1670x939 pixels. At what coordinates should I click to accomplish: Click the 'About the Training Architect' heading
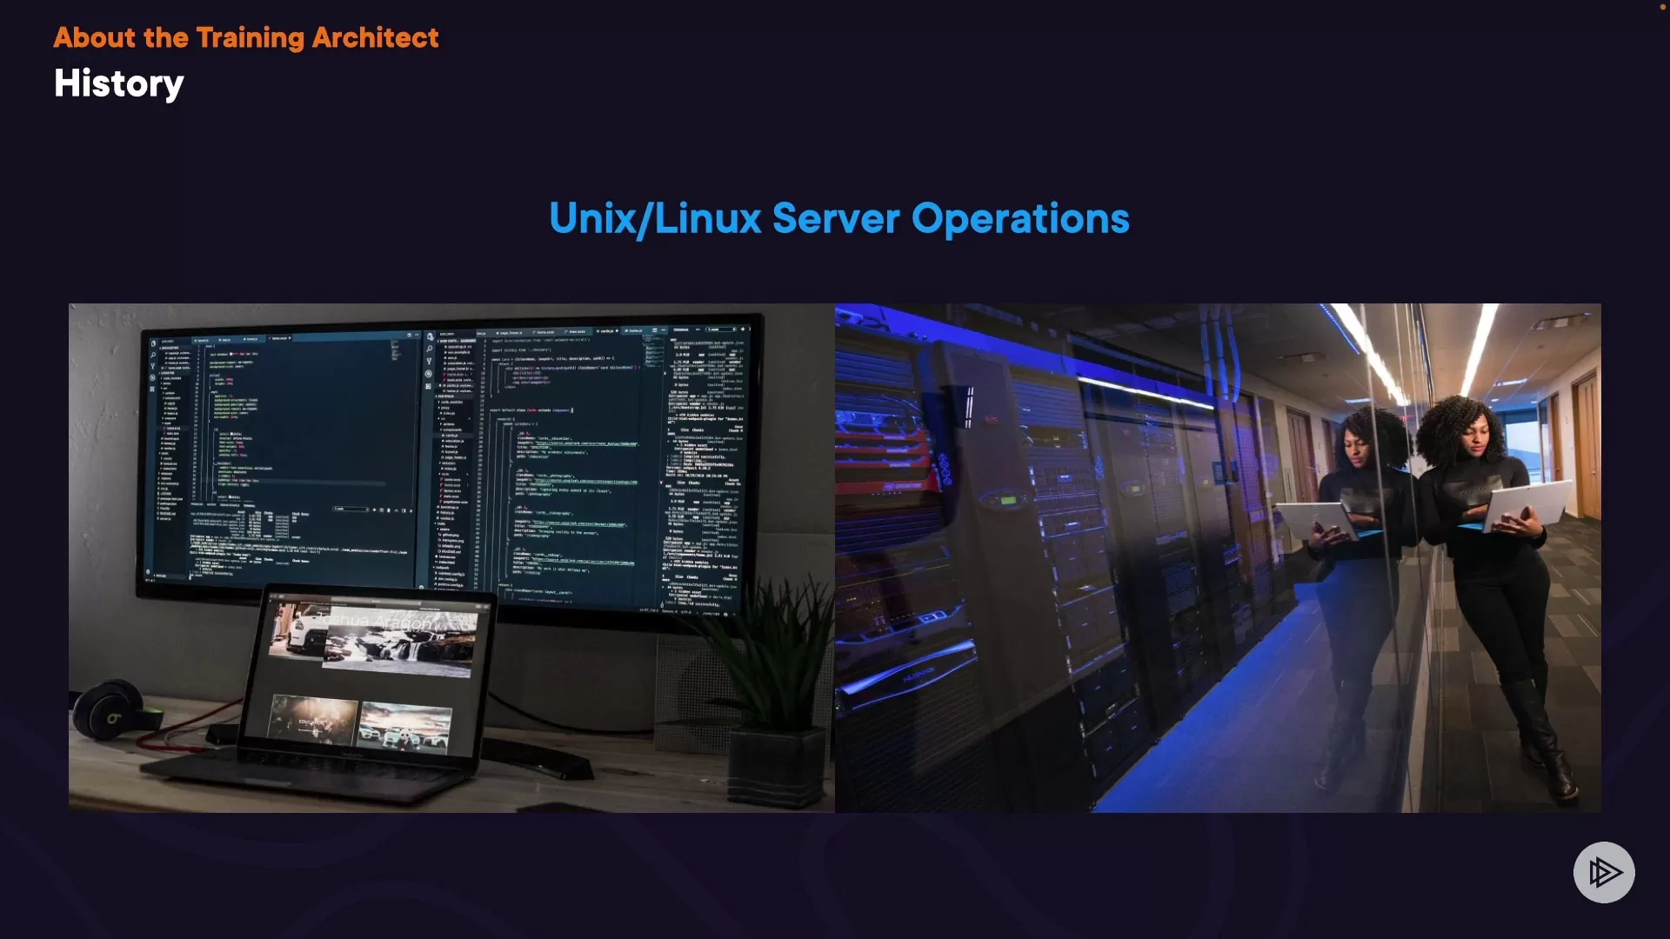tap(245, 37)
